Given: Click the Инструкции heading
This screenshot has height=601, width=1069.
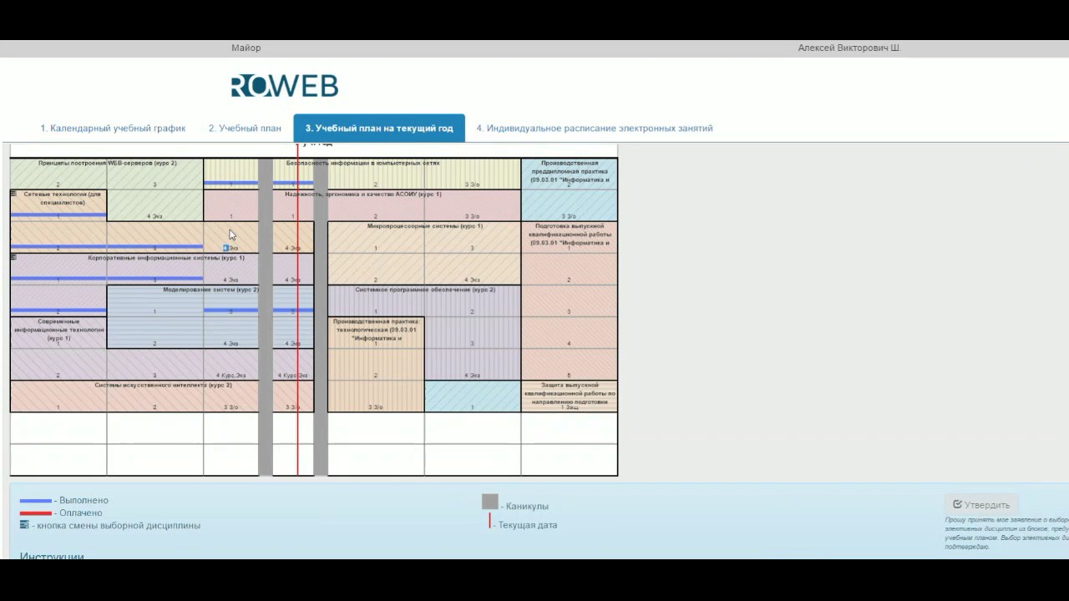Looking at the screenshot, I should click(x=52, y=556).
